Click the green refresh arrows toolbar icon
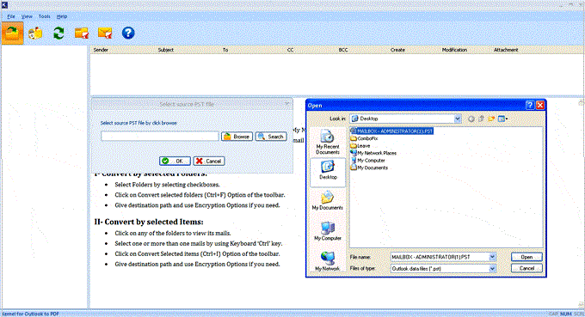The height and width of the screenshot is (317, 585). tap(58, 34)
